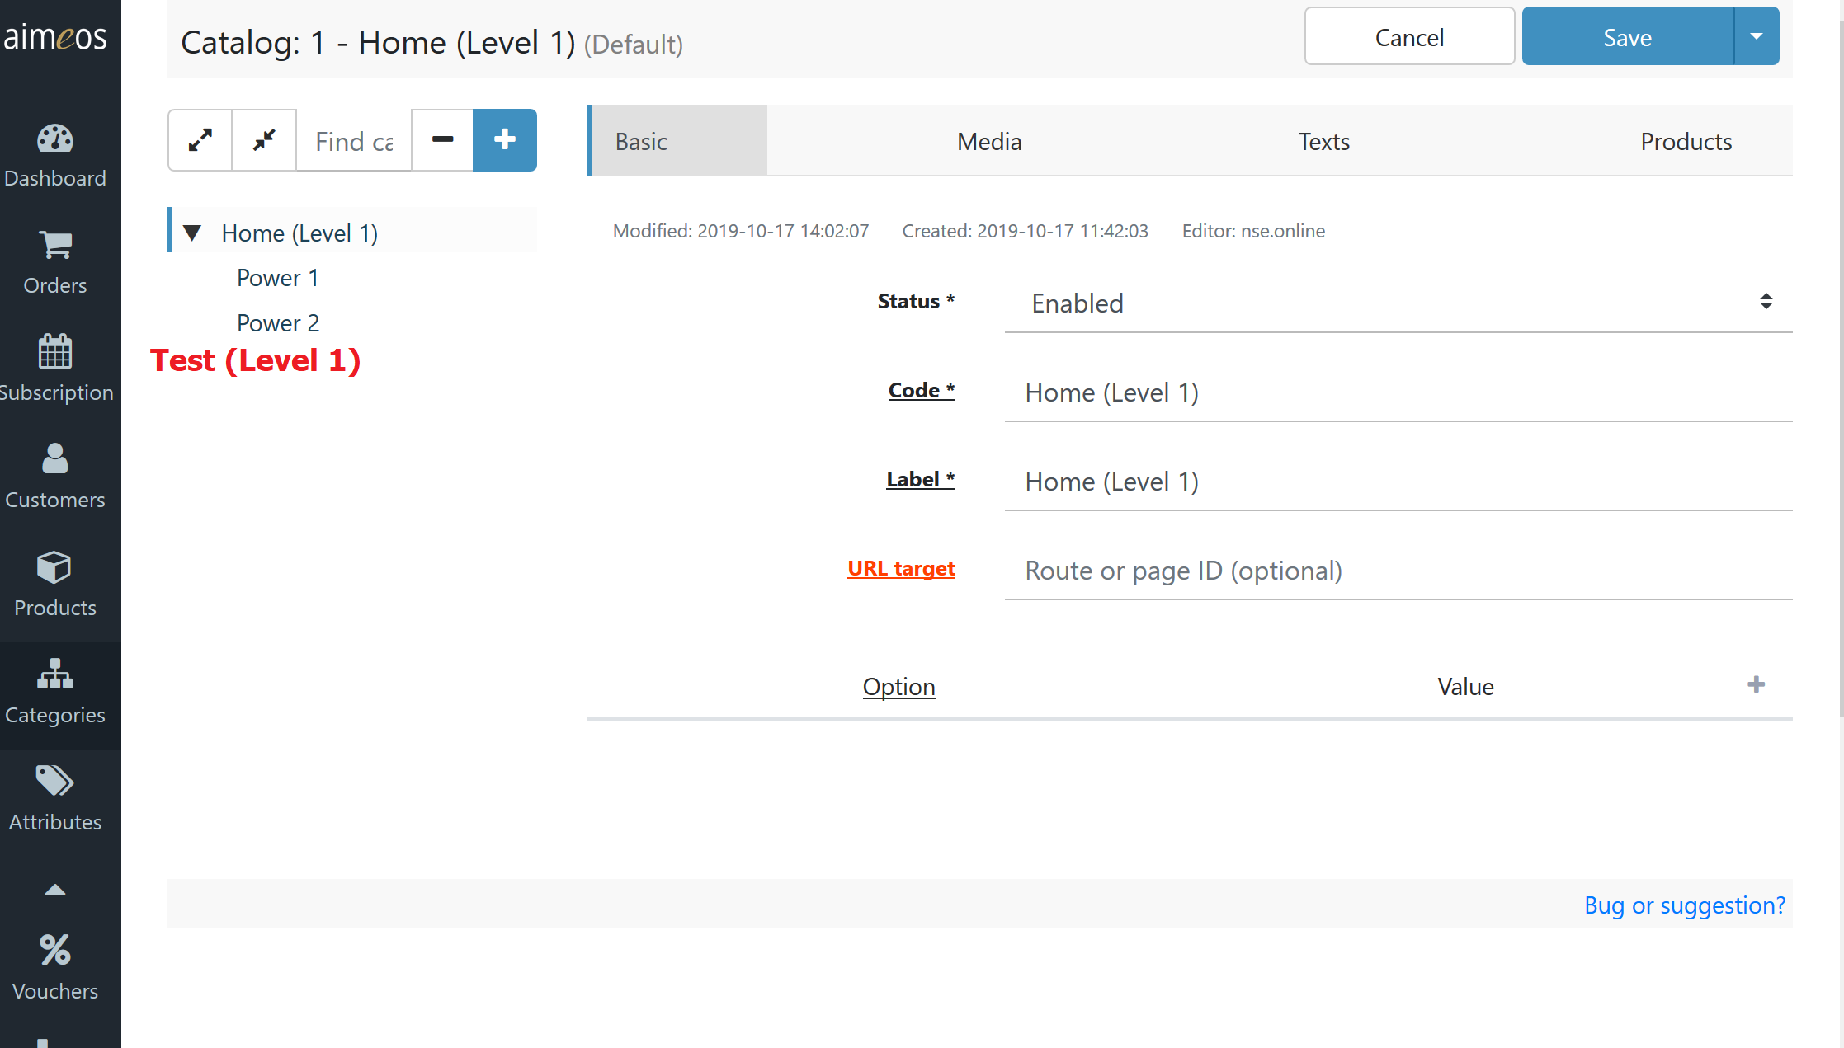The width and height of the screenshot is (1844, 1048).
Task: Add a new option row with plus icon
Action: [1757, 684]
